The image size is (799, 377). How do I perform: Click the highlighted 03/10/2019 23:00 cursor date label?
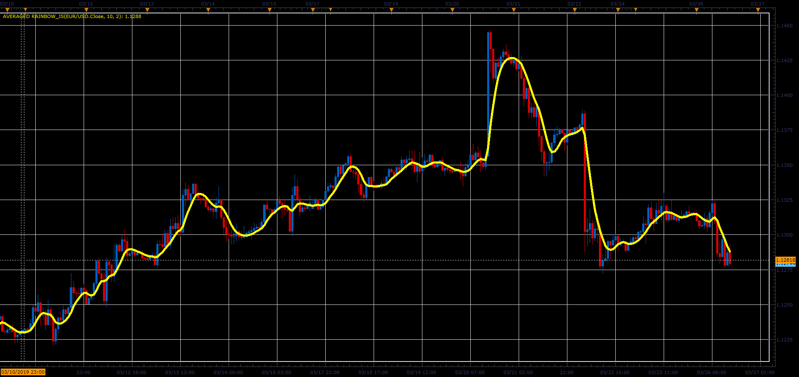point(23,372)
